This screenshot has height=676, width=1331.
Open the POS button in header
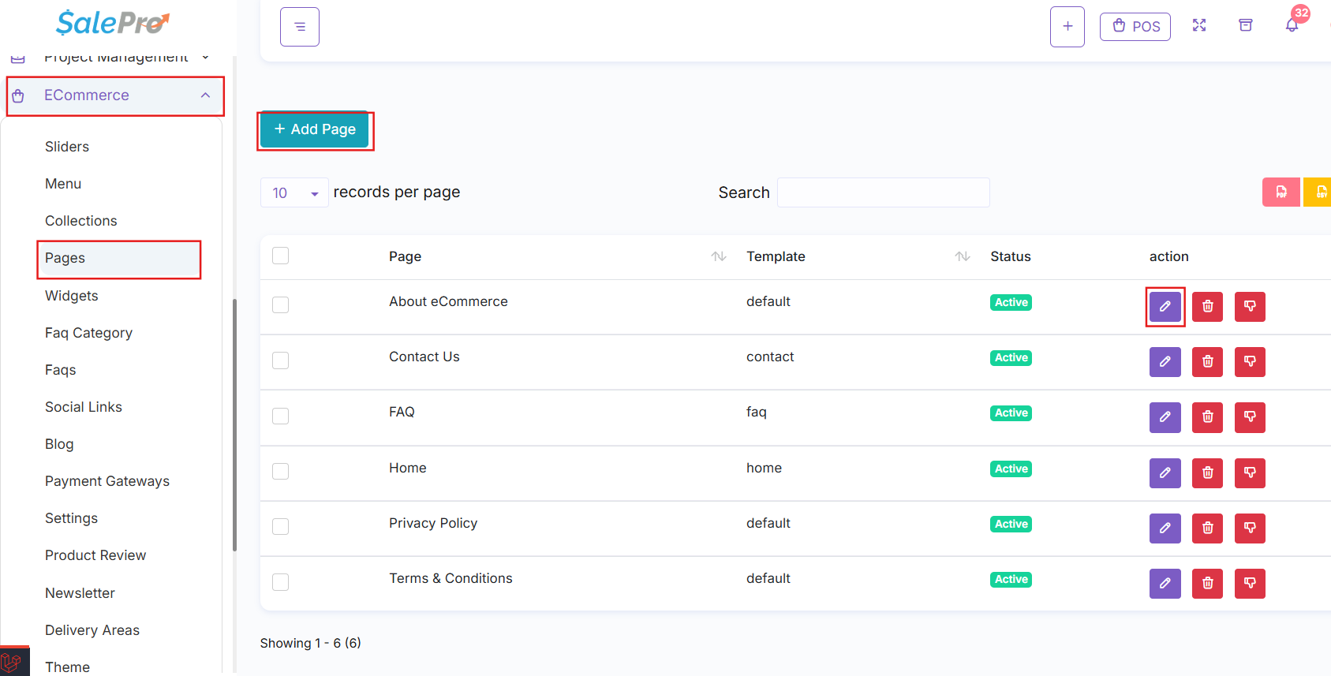1135,27
